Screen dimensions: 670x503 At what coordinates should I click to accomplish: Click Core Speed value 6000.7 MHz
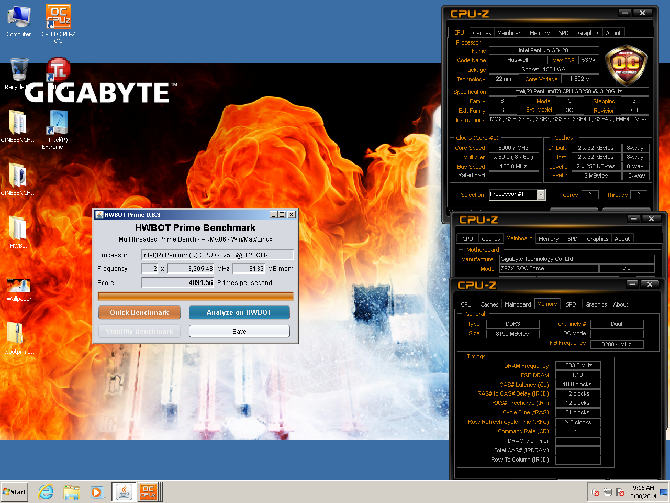coord(513,148)
